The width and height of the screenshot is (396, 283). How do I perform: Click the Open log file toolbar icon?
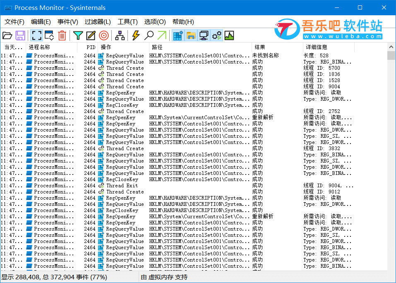coord(7,35)
